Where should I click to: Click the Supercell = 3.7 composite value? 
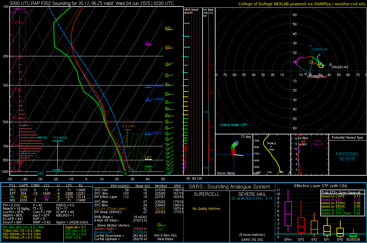coord(75,227)
